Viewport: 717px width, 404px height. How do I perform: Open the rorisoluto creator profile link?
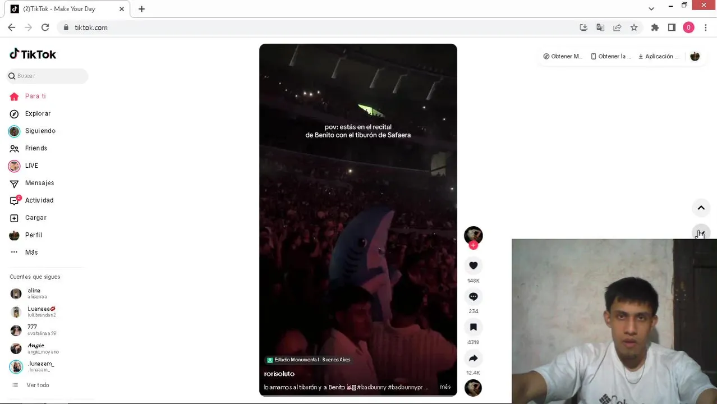click(279, 374)
